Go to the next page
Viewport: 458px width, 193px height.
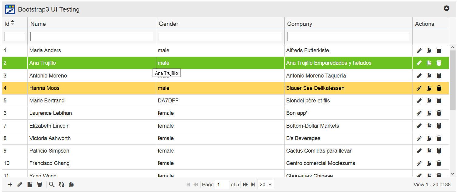pos(245,184)
